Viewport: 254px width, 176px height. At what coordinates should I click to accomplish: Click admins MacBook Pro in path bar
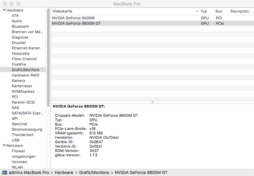(x=29, y=173)
